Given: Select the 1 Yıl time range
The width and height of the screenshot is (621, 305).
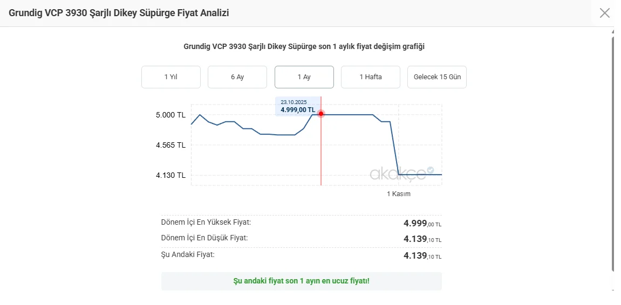Looking at the screenshot, I should pyautogui.click(x=170, y=77).
